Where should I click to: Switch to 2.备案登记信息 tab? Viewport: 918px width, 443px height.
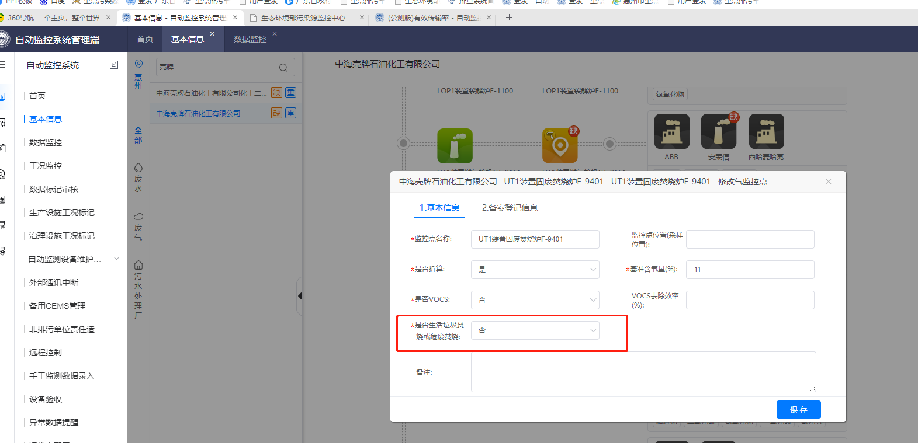click(x=510, y=208)
